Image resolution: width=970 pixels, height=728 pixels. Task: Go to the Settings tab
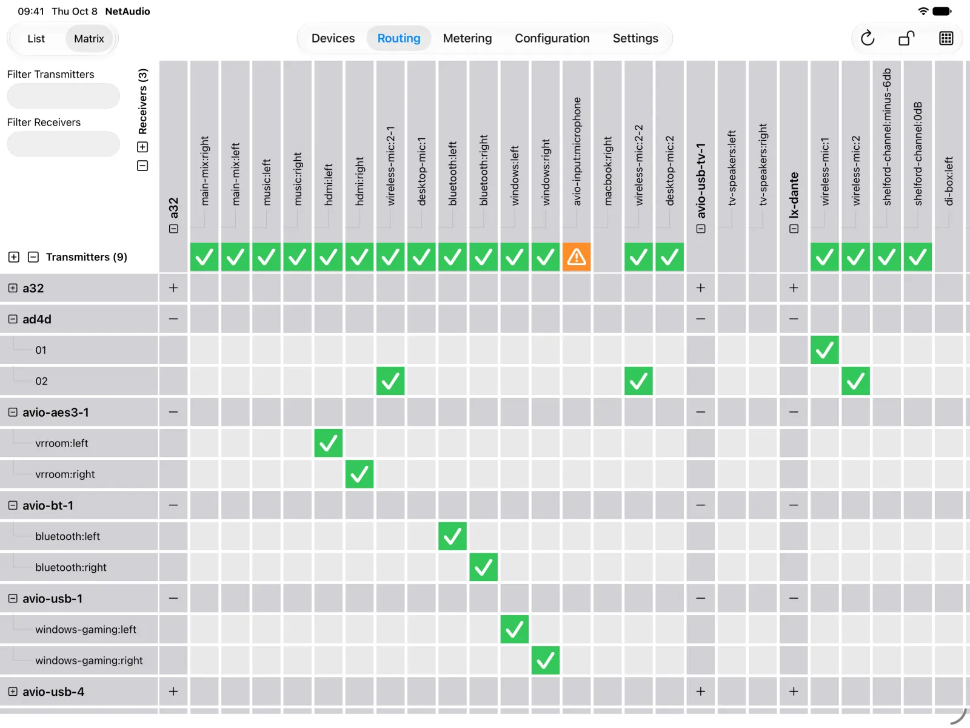point(635,38)
